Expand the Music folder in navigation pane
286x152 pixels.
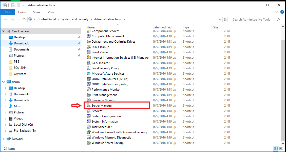(6, 106)
